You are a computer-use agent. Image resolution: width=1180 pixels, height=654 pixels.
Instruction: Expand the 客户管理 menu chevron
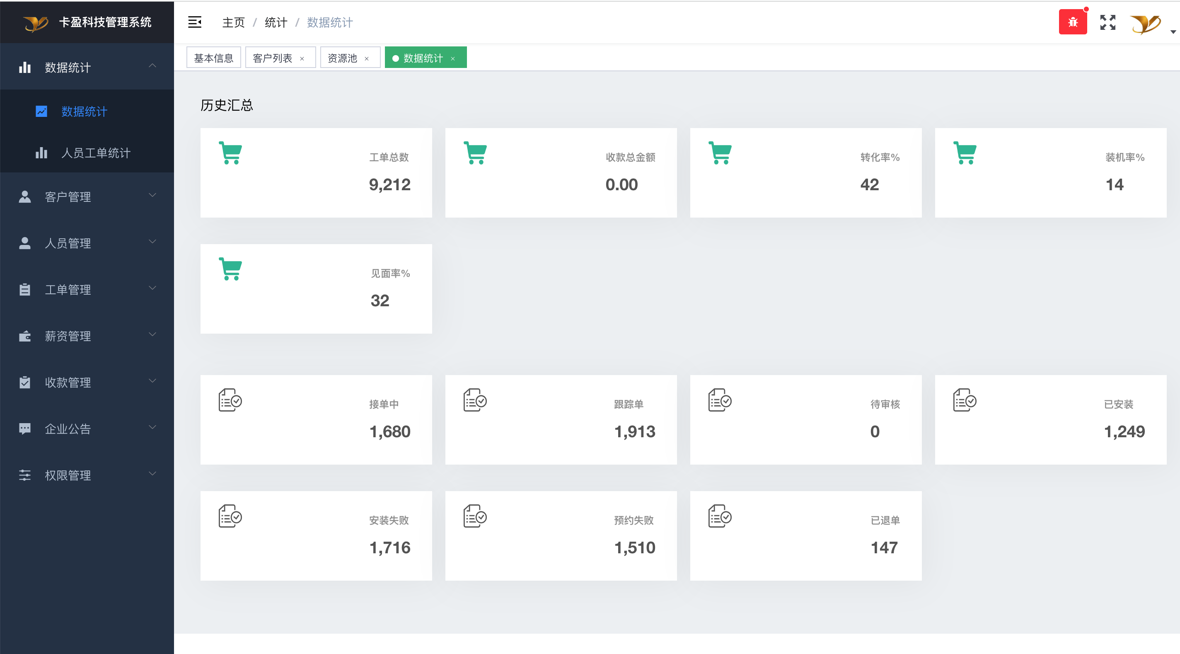(x=152, y=195)
